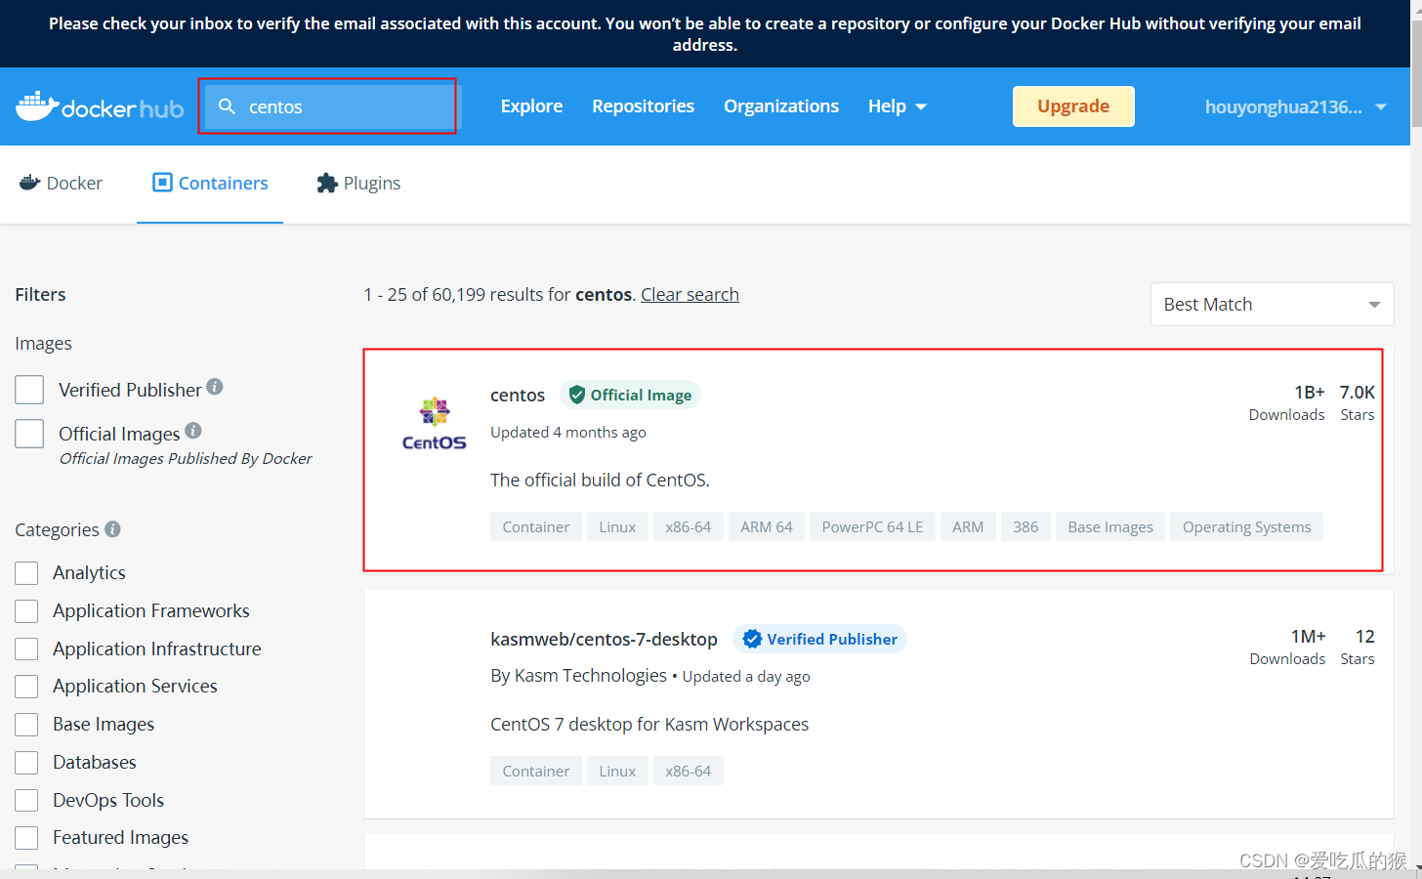Screen dimensions: 1422x879
Task: Click the ARM tag on centos result
Action: (968, 526)
